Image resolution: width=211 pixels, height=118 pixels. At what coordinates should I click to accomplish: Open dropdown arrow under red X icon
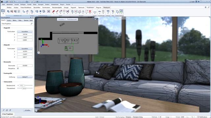(x=90, y=14)
